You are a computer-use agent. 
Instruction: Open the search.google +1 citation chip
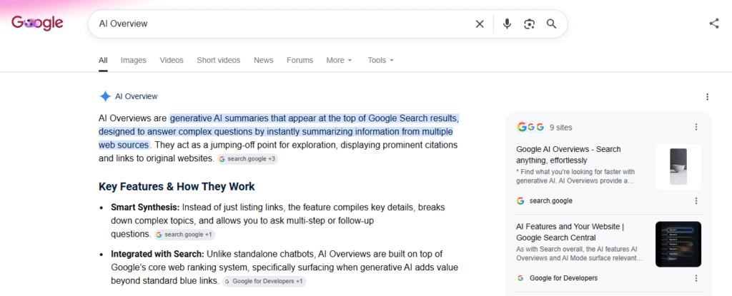coord(184,235)
